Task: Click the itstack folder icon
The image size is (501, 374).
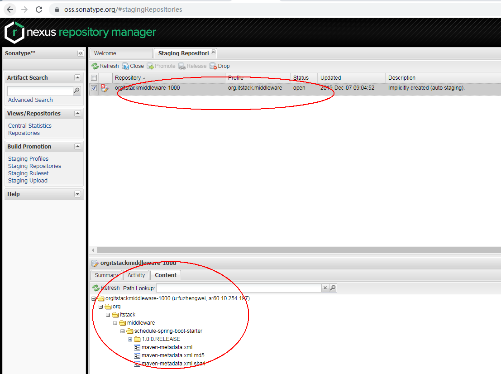Action: tap(115, 315)
